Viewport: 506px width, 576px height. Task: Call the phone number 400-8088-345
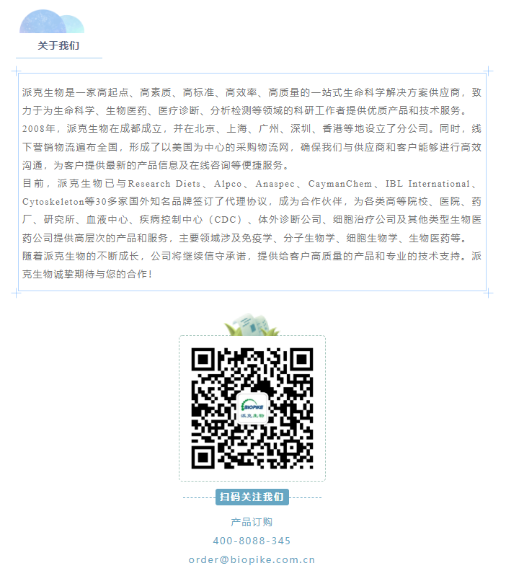(252, 541)
